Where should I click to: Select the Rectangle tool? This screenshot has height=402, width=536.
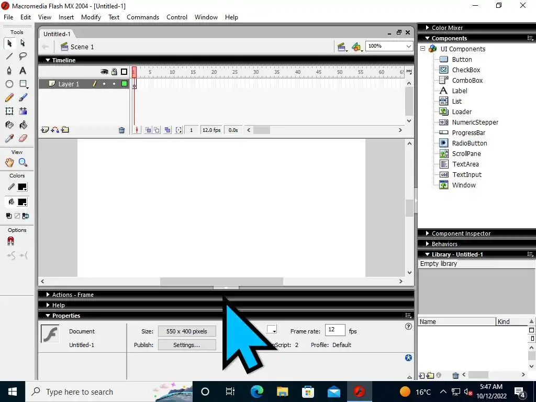(23, 84)
